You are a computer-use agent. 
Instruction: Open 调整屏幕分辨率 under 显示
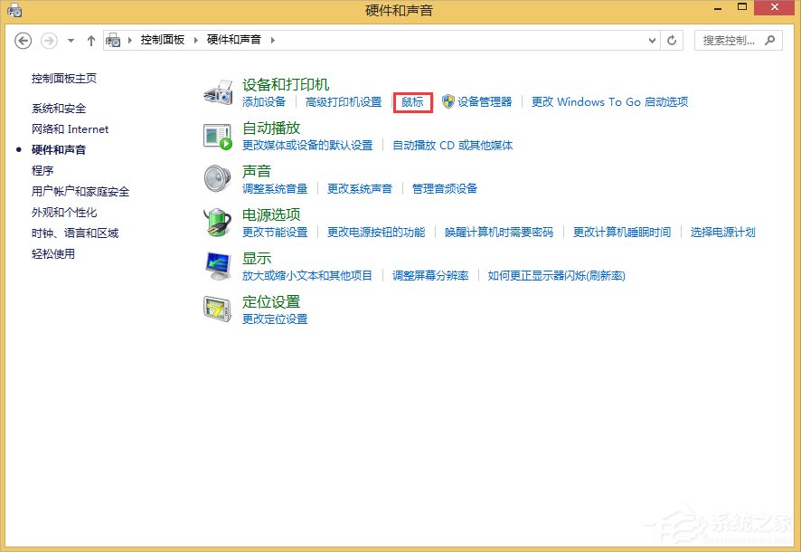point(429,276)
